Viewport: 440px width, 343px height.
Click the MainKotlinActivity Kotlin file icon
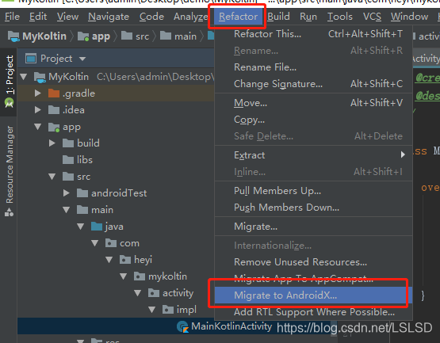pyautogui.click(x=182, y=326)
